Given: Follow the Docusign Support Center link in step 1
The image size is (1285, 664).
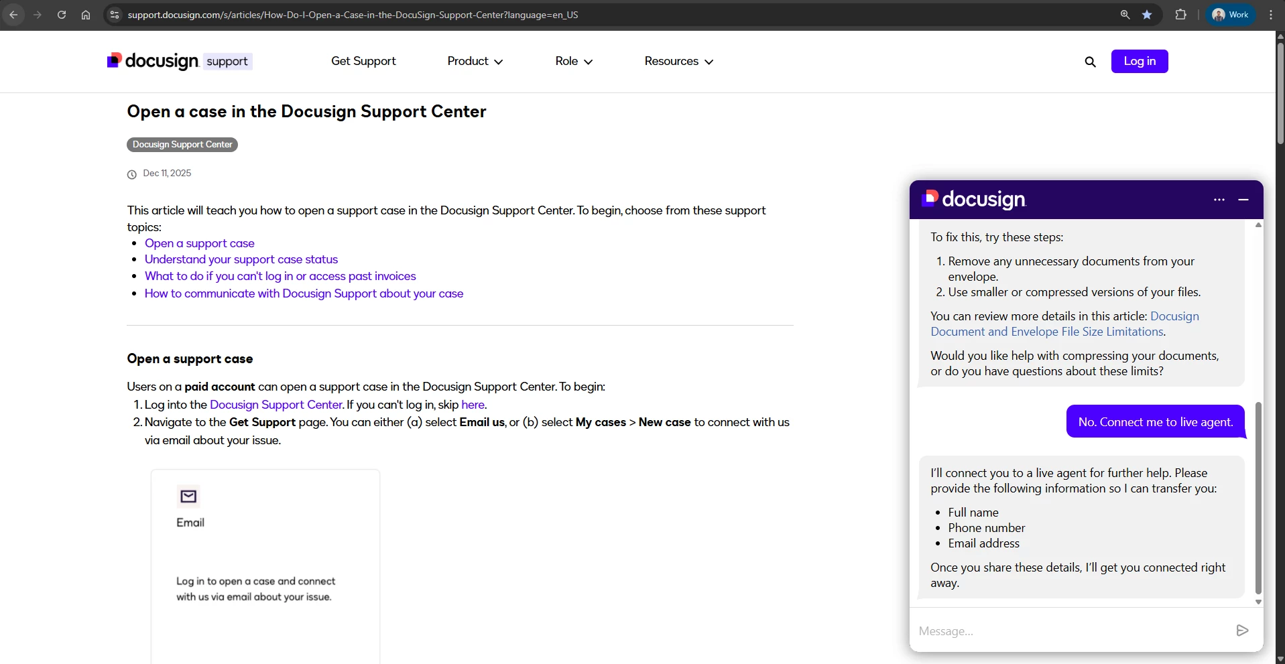Looking at the screenshot, I should tap(276, 405).
